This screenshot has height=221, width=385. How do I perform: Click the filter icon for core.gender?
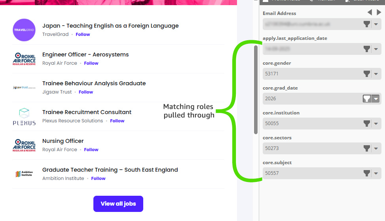367,74
